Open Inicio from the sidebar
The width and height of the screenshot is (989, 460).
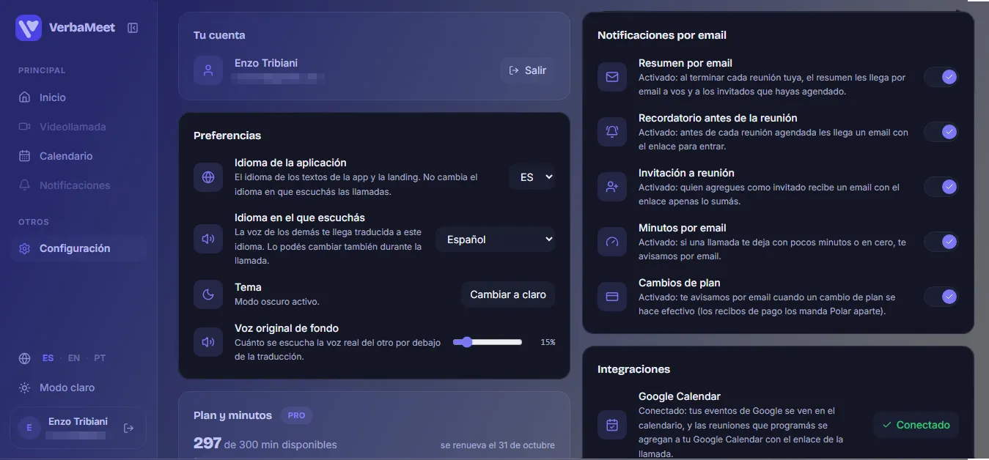coord(78,97)
